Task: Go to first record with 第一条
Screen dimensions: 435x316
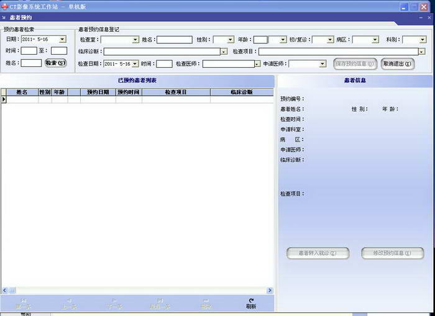Action: click(x=23, y=304)
